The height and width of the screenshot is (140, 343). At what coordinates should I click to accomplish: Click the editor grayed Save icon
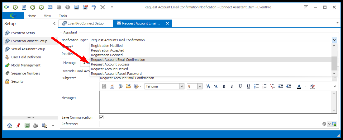(104, 86)
